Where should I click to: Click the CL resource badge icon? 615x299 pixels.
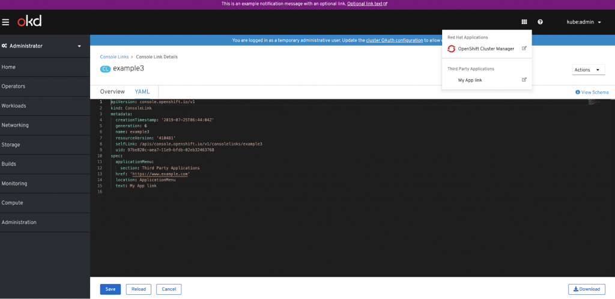(x=105, y=69)
